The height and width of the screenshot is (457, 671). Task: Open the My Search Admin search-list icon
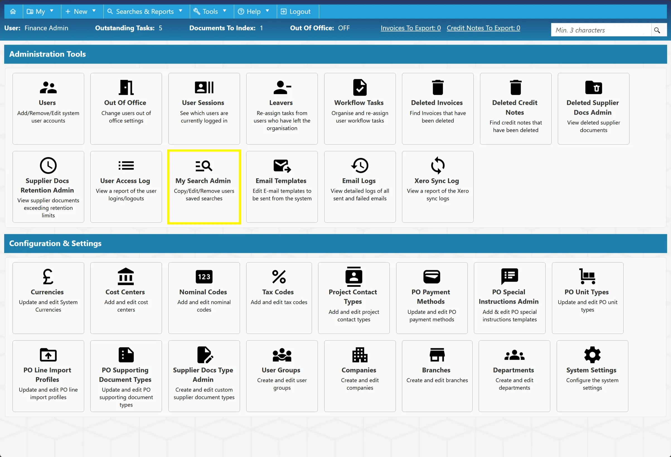point(204,166)
